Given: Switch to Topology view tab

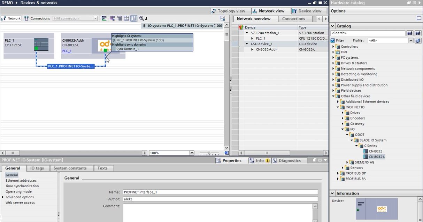Looking at the screenshot, I should (x=229, y=11).
